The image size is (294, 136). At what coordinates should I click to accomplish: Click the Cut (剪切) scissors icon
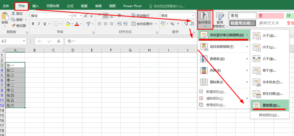pyautogui.click(x=13, y=14)
